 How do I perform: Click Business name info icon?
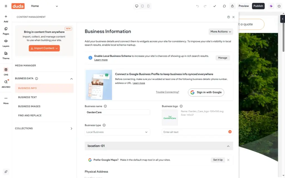coord(105,106)
